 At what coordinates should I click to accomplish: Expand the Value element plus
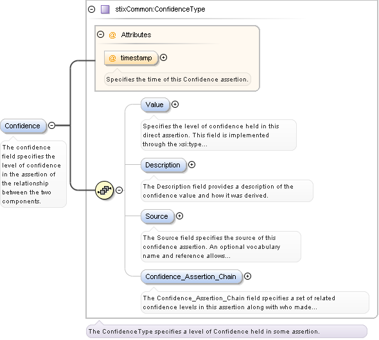click(x=175, y=104)
